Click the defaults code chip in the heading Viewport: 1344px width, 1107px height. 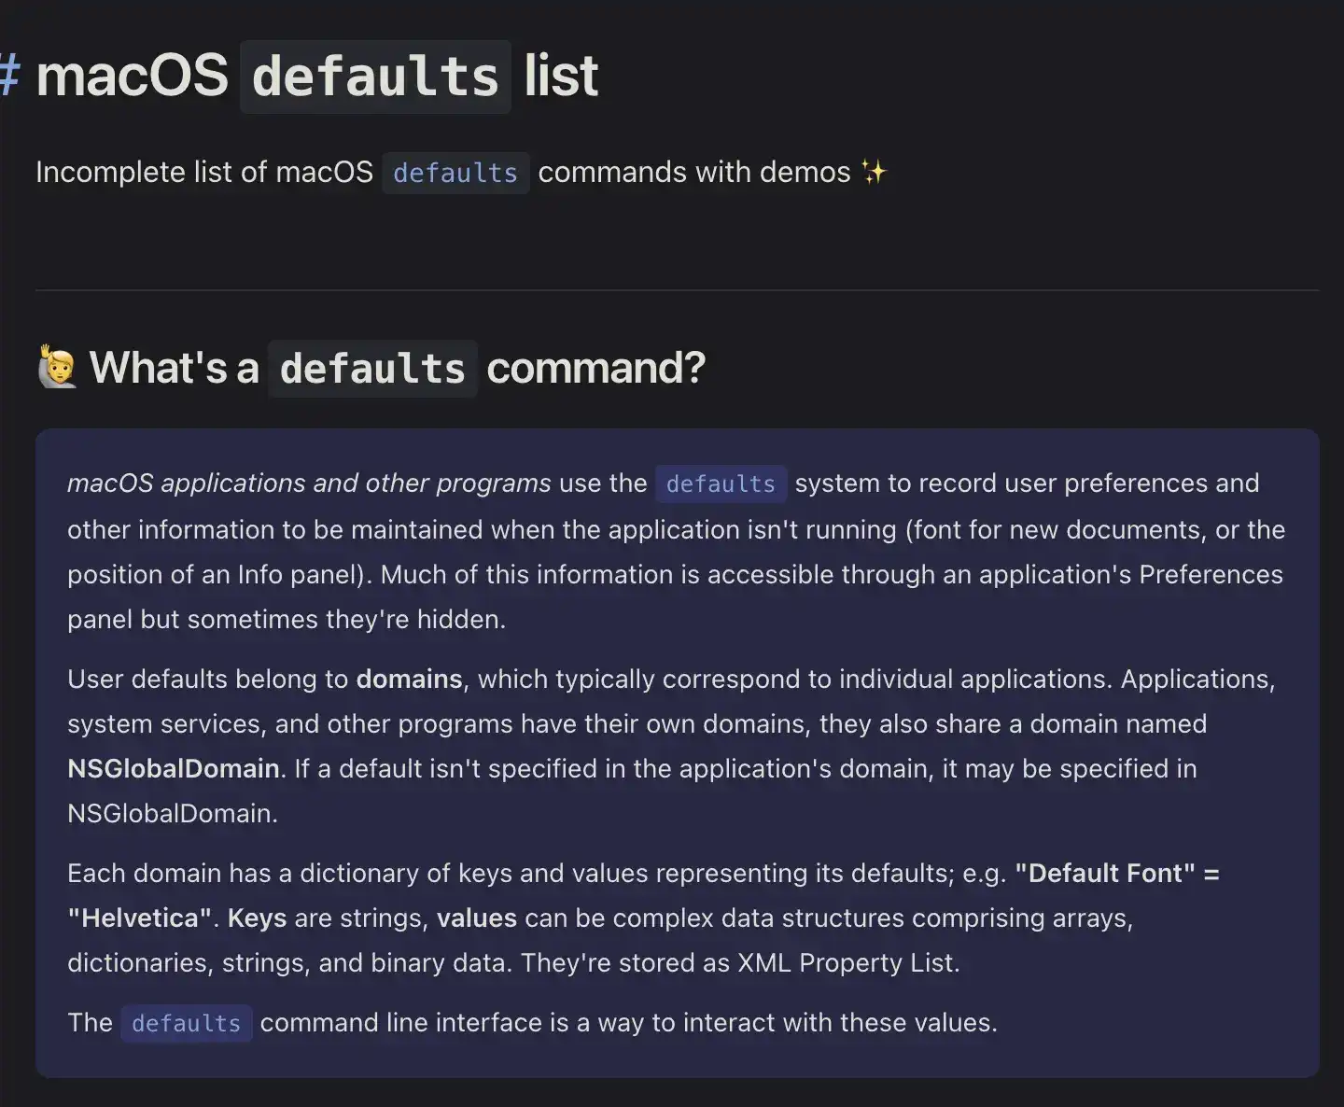click(x=372, y=369)
